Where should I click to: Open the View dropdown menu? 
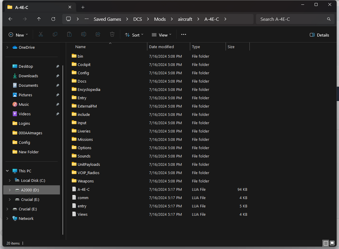161,35
